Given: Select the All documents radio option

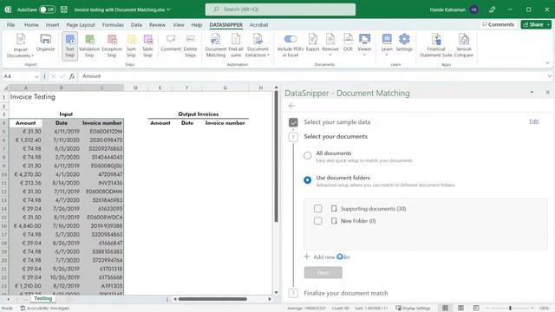Looking at the screenshot, I should coord(308,155).
